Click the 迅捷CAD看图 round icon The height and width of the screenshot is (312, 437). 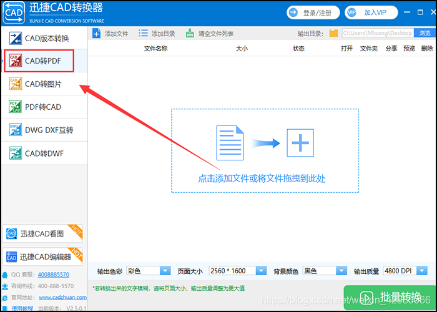[12, 233]
